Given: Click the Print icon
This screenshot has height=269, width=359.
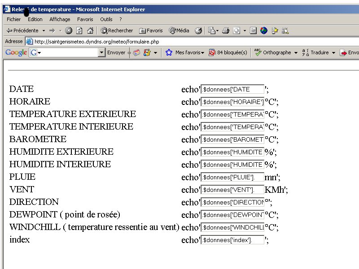Looking at the screenshot, I should (226, 30).
